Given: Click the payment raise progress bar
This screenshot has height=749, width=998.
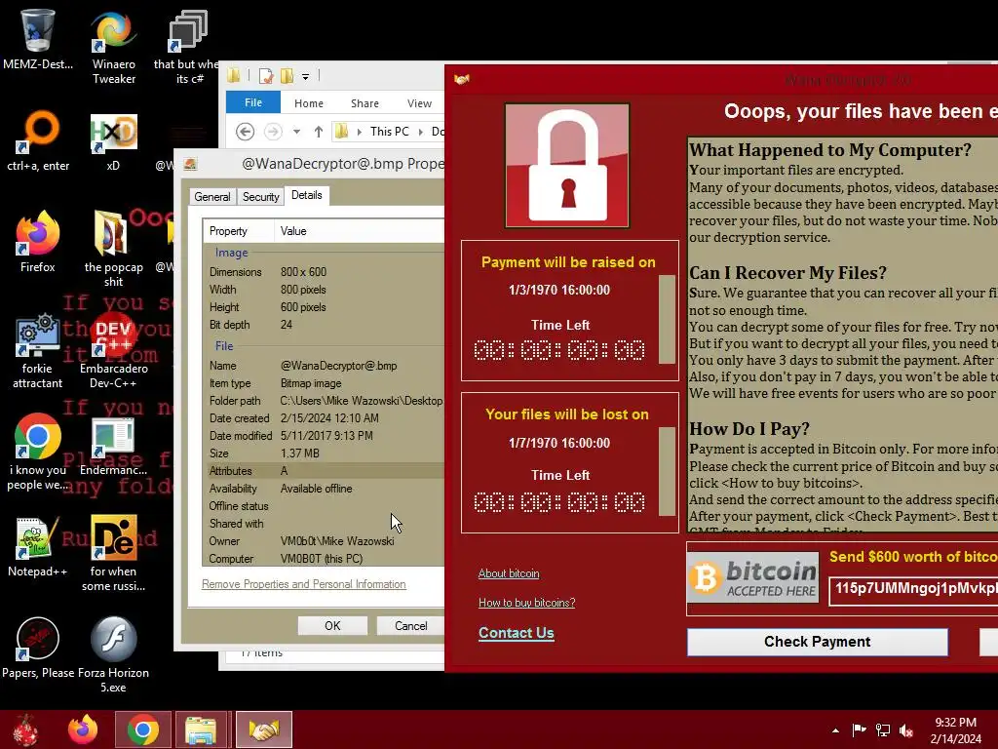Looking at the screenshot, I should (667, 319).
